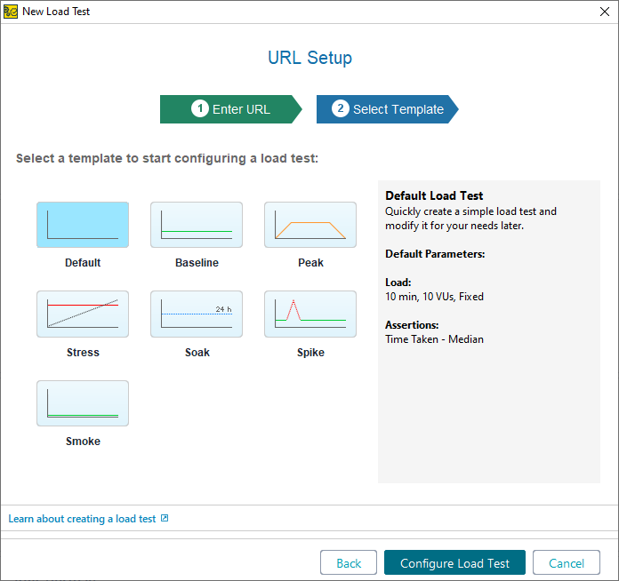This screenshot has height=581, width=619.
Task: Pick the Smoke template thumbnail
Action: [x=83, y=403]
